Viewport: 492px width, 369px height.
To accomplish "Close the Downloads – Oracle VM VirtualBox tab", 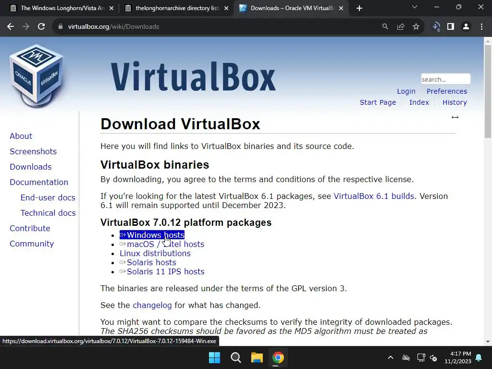I will pyautogui.click(x=341, y=8).
